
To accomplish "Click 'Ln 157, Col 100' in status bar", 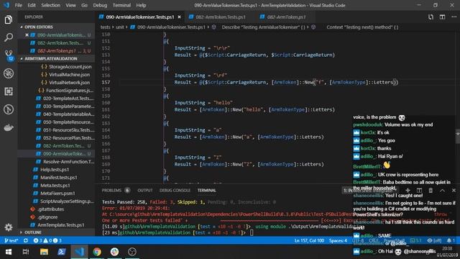I will click(309, 240).
